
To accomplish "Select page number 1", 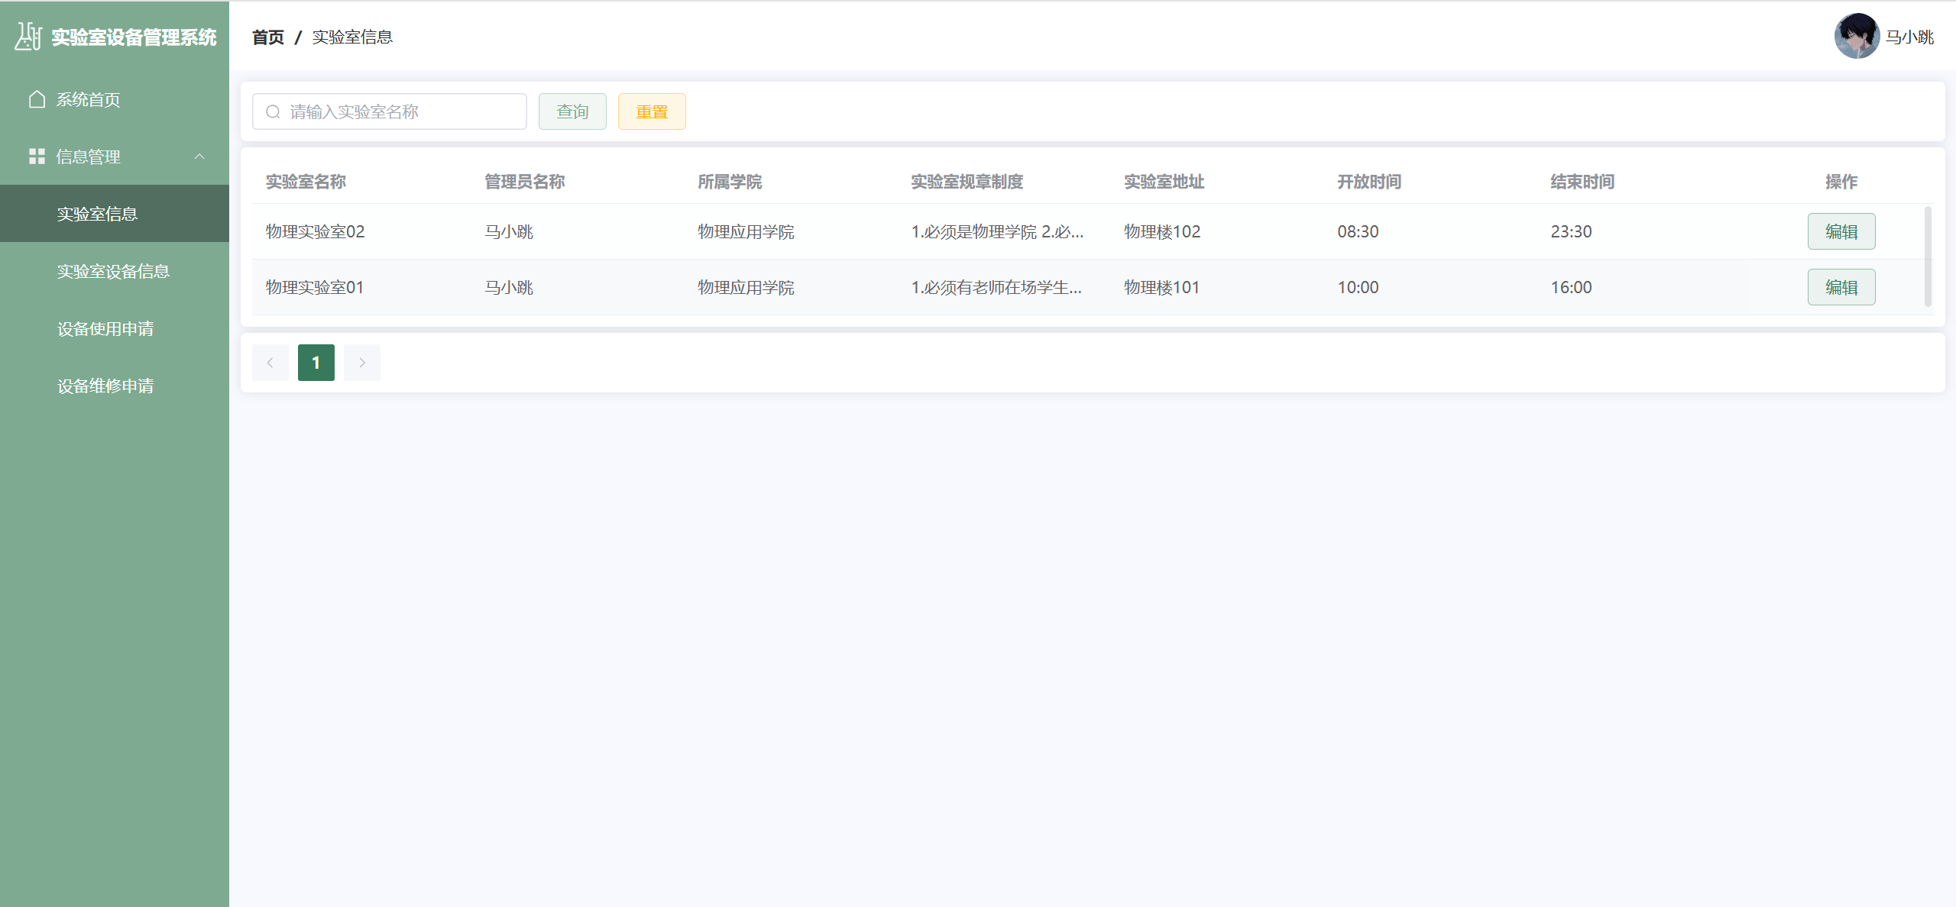I will point(316,363).
